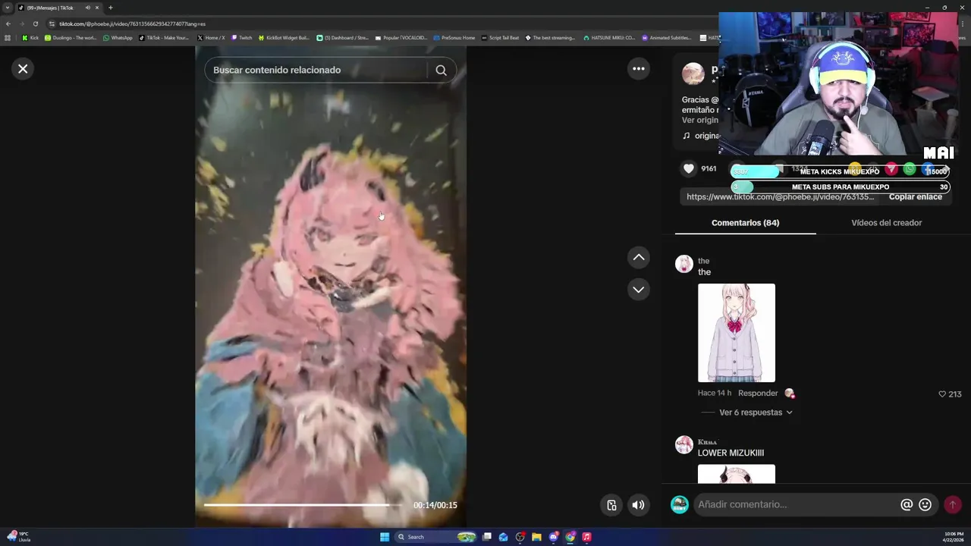The width and height of the screenshot is (971, 546).
Task: Open the apps grid icon in bookmarks bar
Action: tap(8, 37)
